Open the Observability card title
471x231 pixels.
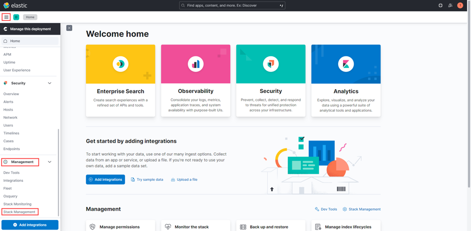click(x=195, y=91)
